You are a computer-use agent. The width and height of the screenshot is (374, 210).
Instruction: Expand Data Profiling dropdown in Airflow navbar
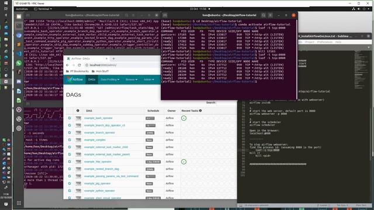(x=110, y=79)
